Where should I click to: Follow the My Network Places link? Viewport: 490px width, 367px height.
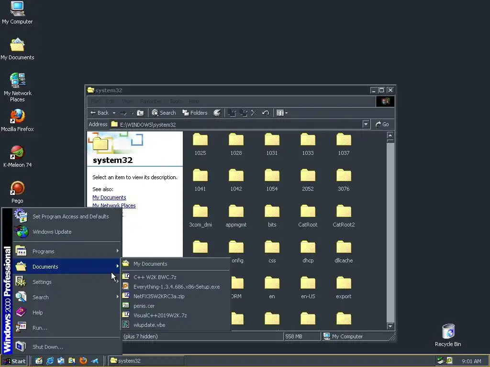114,205
